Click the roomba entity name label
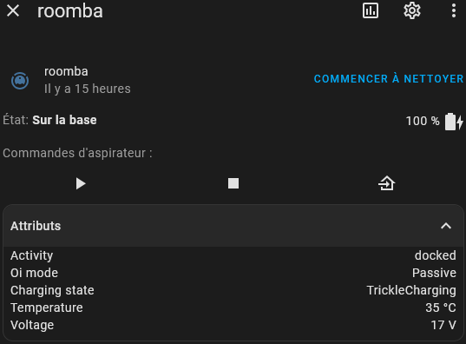 click(x=66, y=71)
